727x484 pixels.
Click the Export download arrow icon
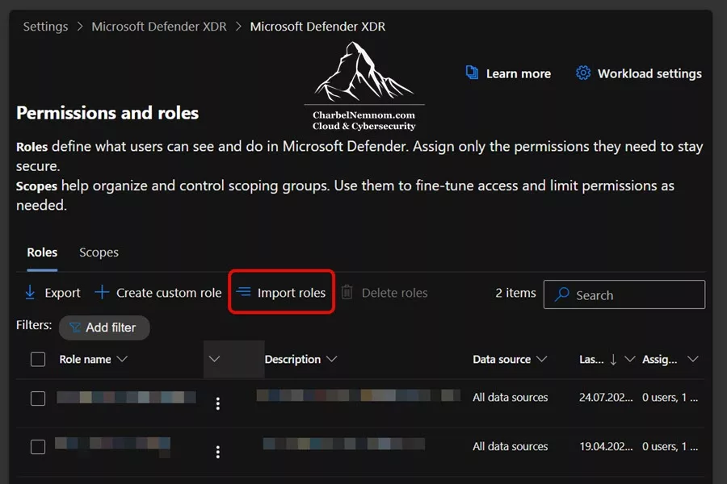(30, 293)
